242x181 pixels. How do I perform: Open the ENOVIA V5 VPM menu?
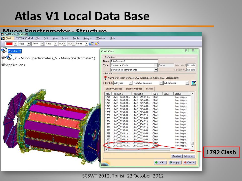[x=24, y=38]
